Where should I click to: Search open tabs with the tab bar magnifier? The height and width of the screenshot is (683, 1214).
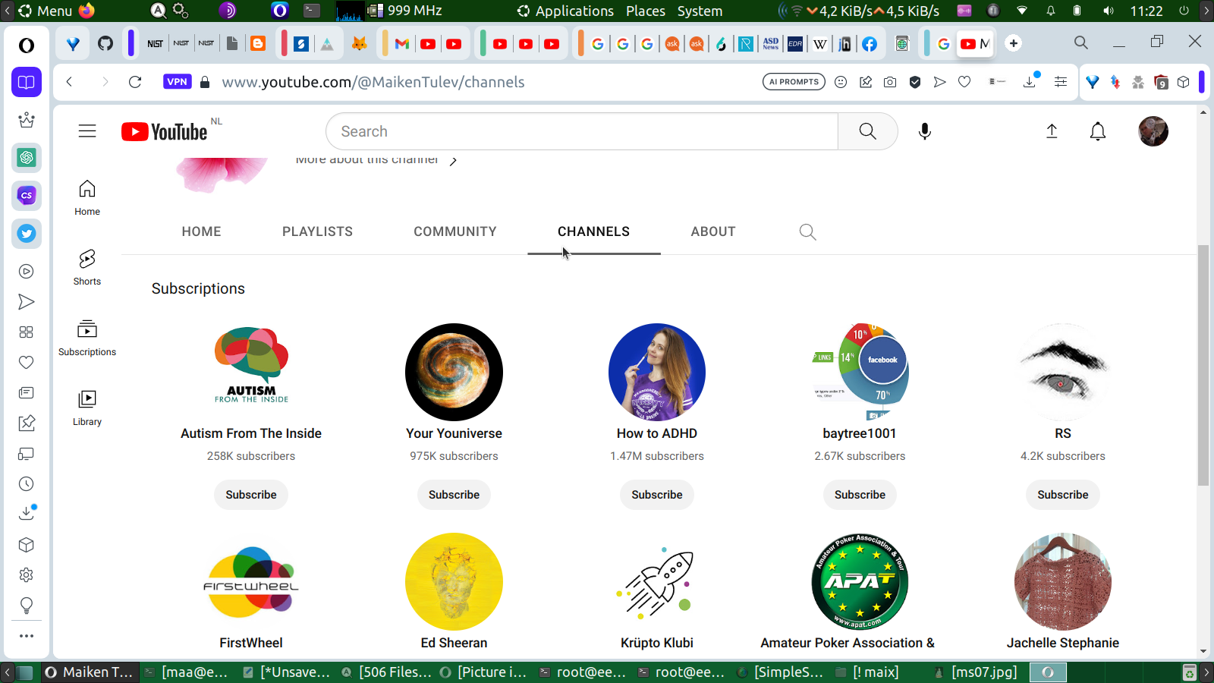[1081, 42]
